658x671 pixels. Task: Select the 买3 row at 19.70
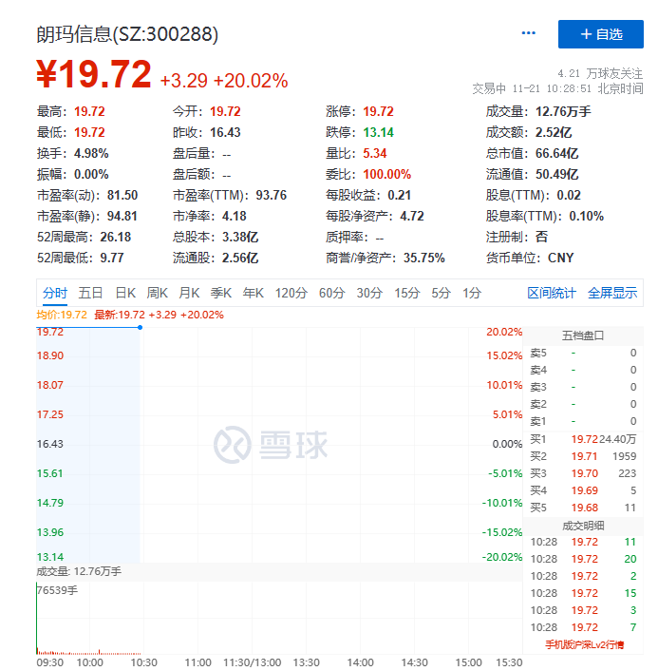(x=583, y=473)
